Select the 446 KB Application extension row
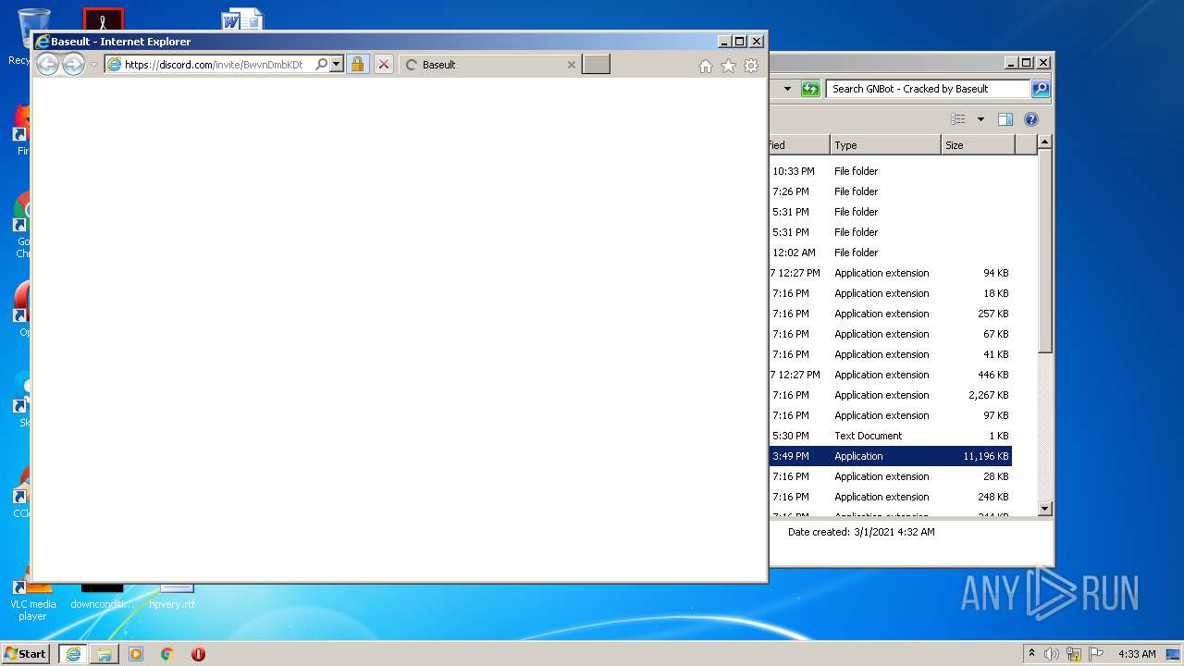Image resolution: width=1184 pixels, height=666 pixels. tap(891, 375)
